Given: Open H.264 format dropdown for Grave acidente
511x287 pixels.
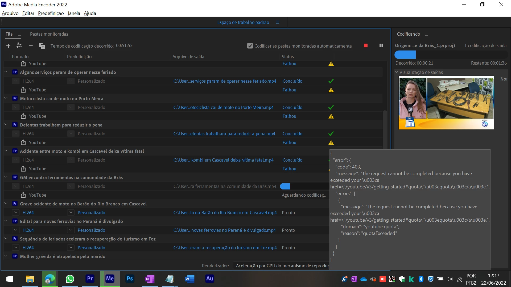Looking at the screenshot, I should point(16,213).
